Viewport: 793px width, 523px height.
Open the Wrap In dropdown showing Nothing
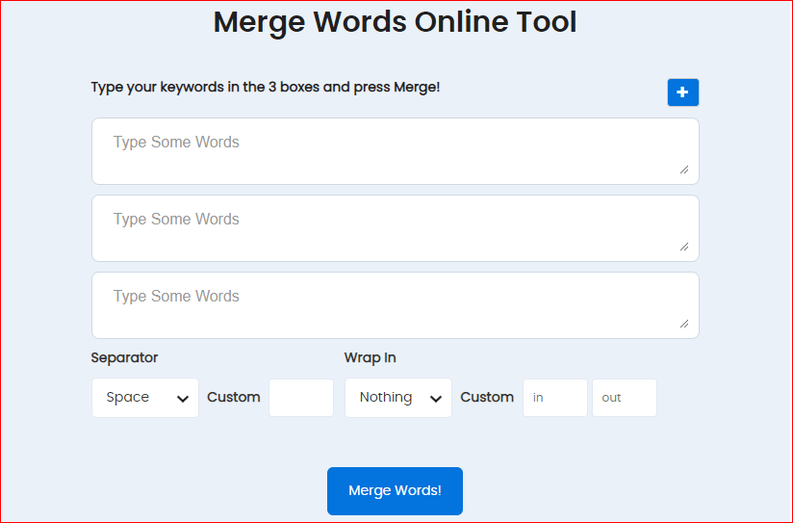coord(398,398)
